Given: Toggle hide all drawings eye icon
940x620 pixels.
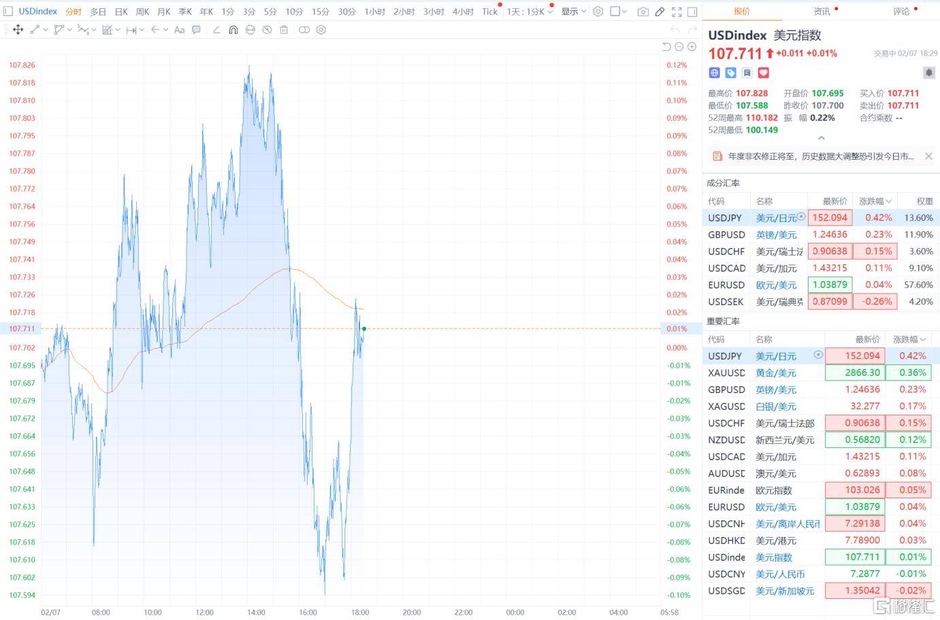Looking at the screenshot, I should tap(267, 30).
